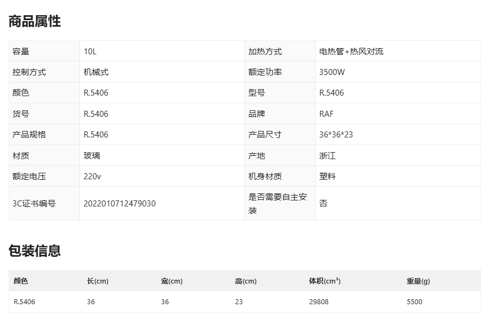Click the 3C证书编号 label cell
The image size is (492, 327).
34,204
